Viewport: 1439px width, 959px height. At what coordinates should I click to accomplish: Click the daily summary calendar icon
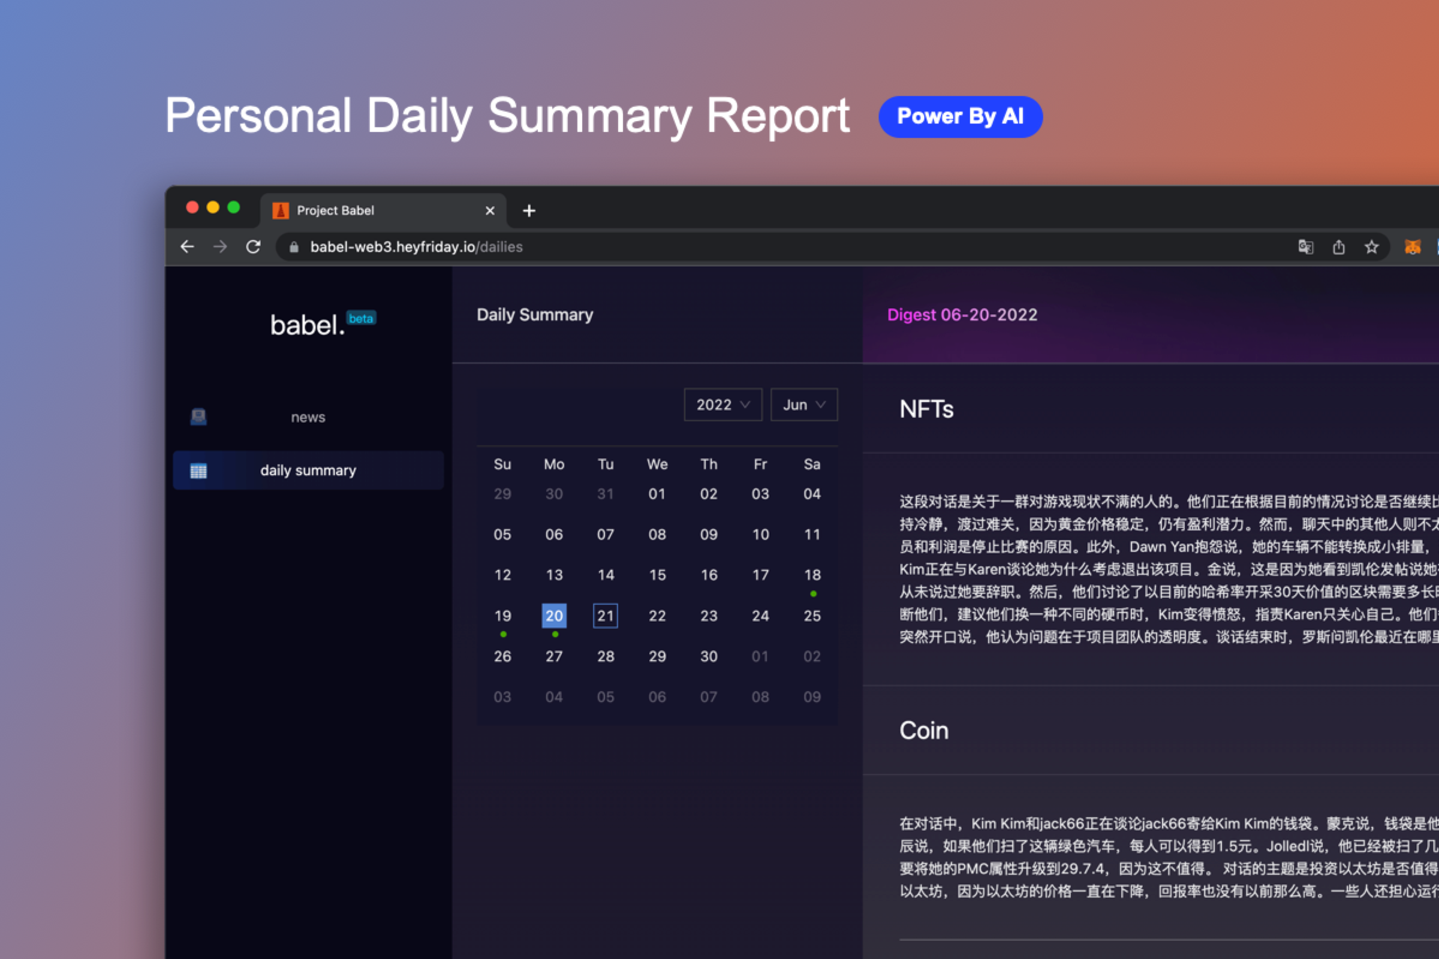tap(198, 471)
